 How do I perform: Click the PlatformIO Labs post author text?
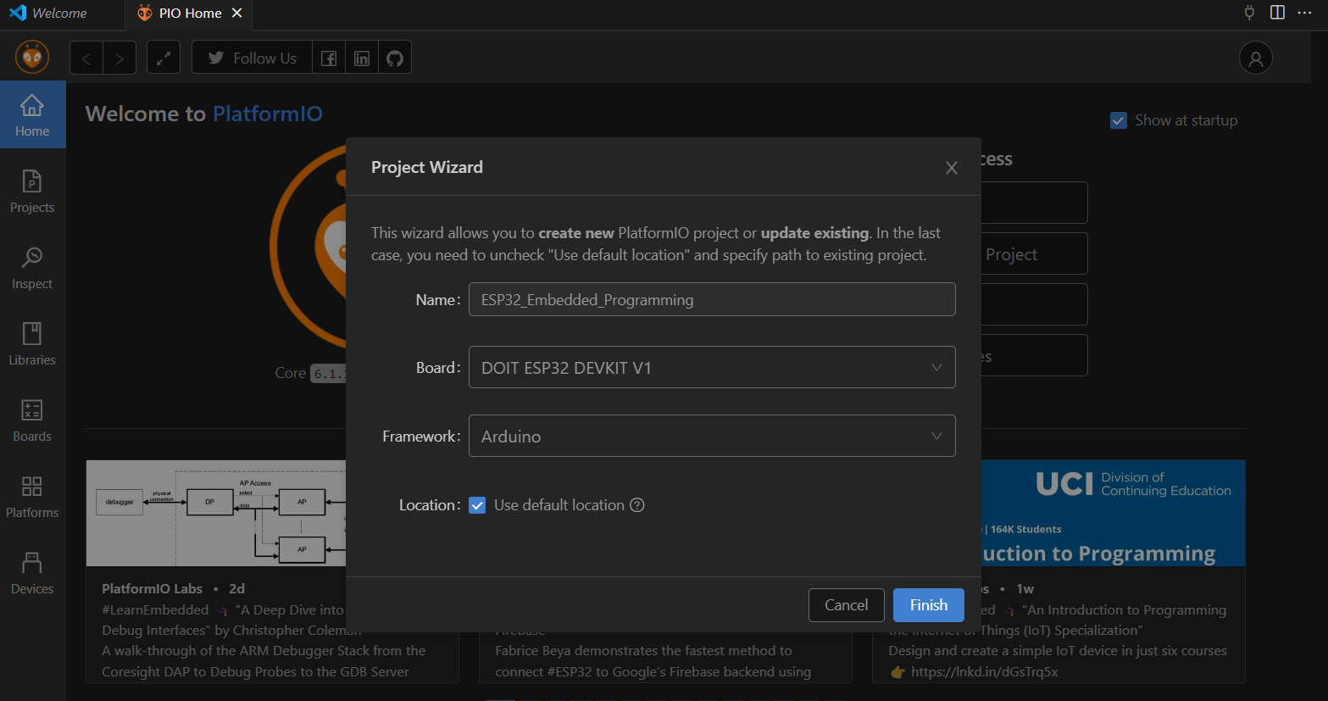coord(153,588)
